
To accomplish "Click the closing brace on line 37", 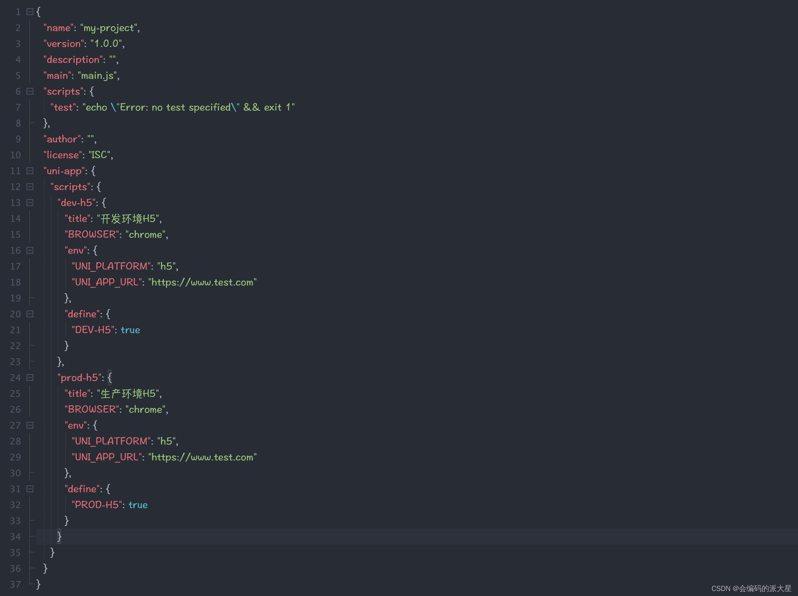I will [x=38, y=584].
